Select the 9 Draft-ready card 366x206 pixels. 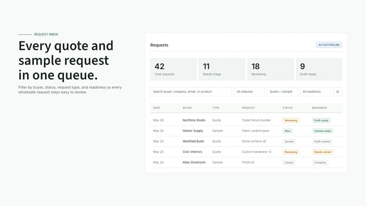click(319, 70)
